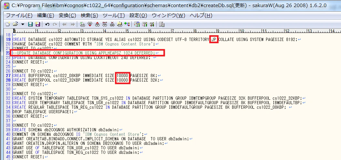Expand the recent files arrow beside Open

pyautogui.click(x=23, y=24)
